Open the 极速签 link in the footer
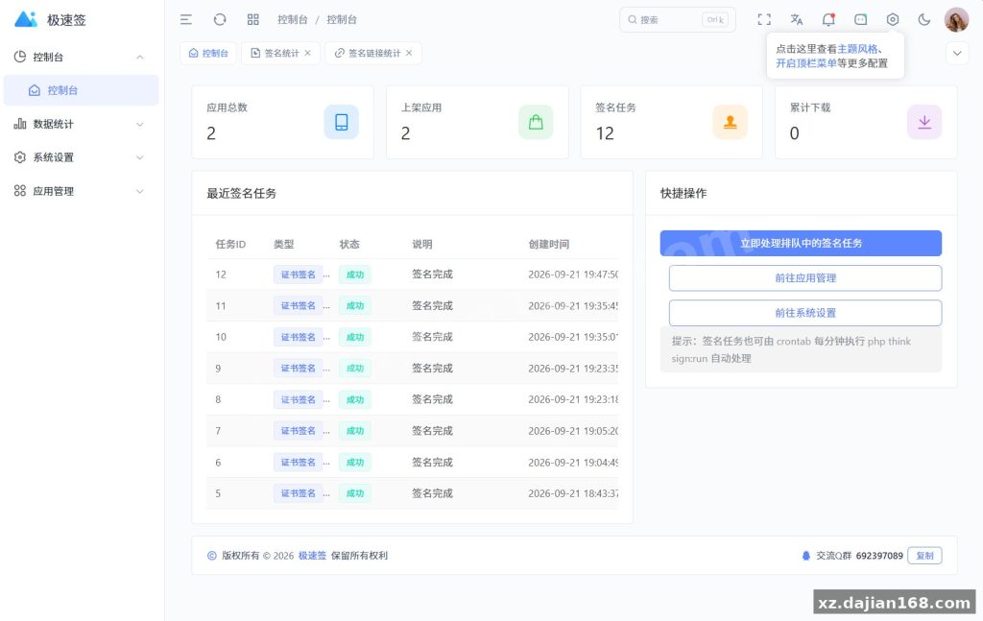 (x=312, y=555)
